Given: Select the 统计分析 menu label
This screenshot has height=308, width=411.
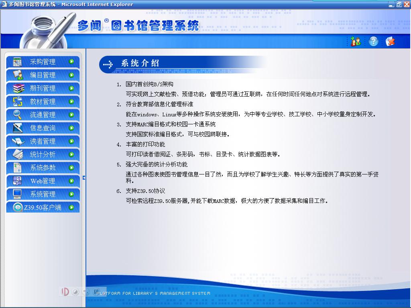Looking at the screenshot, I should coord(43,154).
